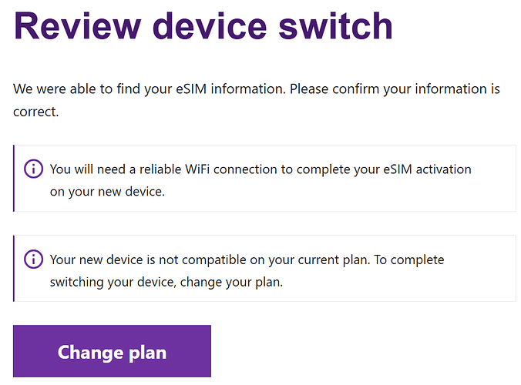Screen dimensions: 521x385
Task: Click the word "correct." below the intro sentence
Action: (36, 112)
